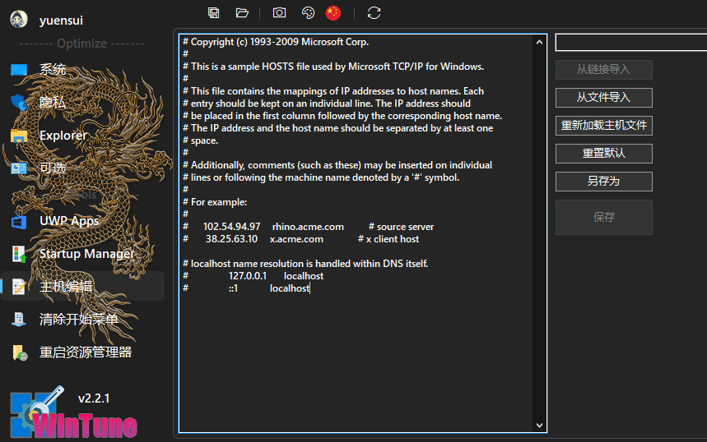Viewport: 707px width, 442px height.
Task: Click the hosts editor scroll up arrow
Action: pyautogui.click(x=539, y=42)
